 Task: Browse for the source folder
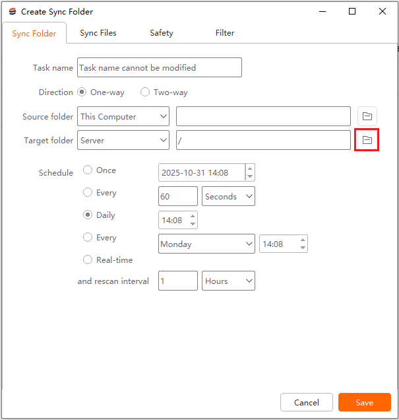[367, 117]
